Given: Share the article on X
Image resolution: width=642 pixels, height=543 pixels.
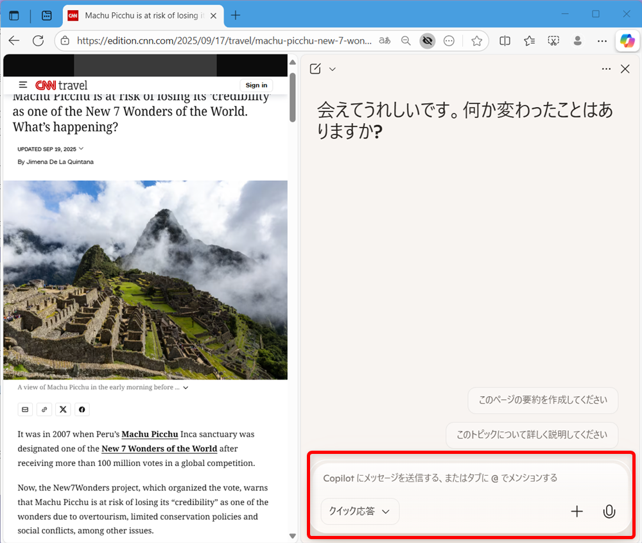Looking at the screenshot, I should click(63, 409).
